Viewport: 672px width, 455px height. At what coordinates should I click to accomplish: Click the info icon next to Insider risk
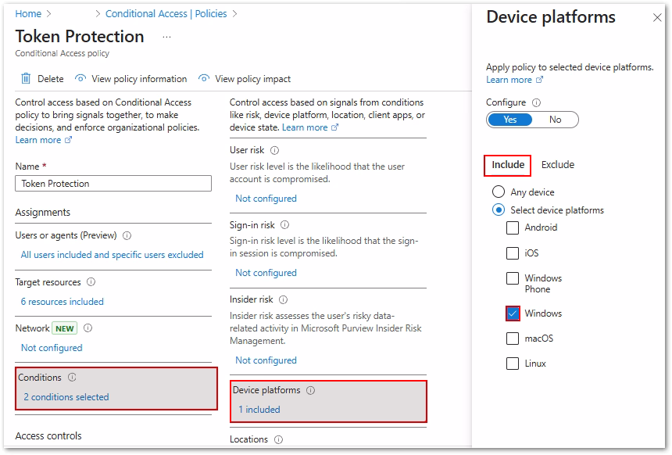283,299
